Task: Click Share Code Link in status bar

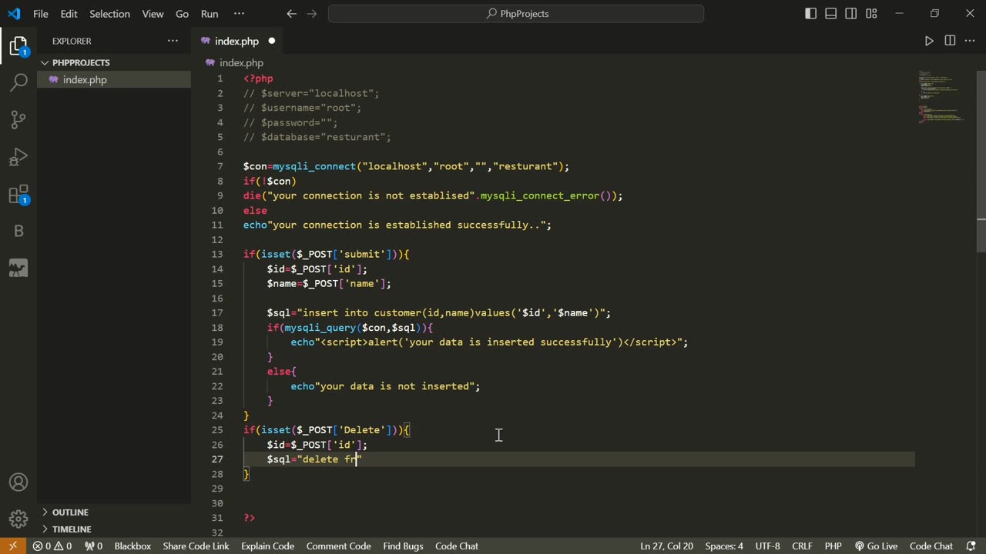Action: (x=196, y=546)
